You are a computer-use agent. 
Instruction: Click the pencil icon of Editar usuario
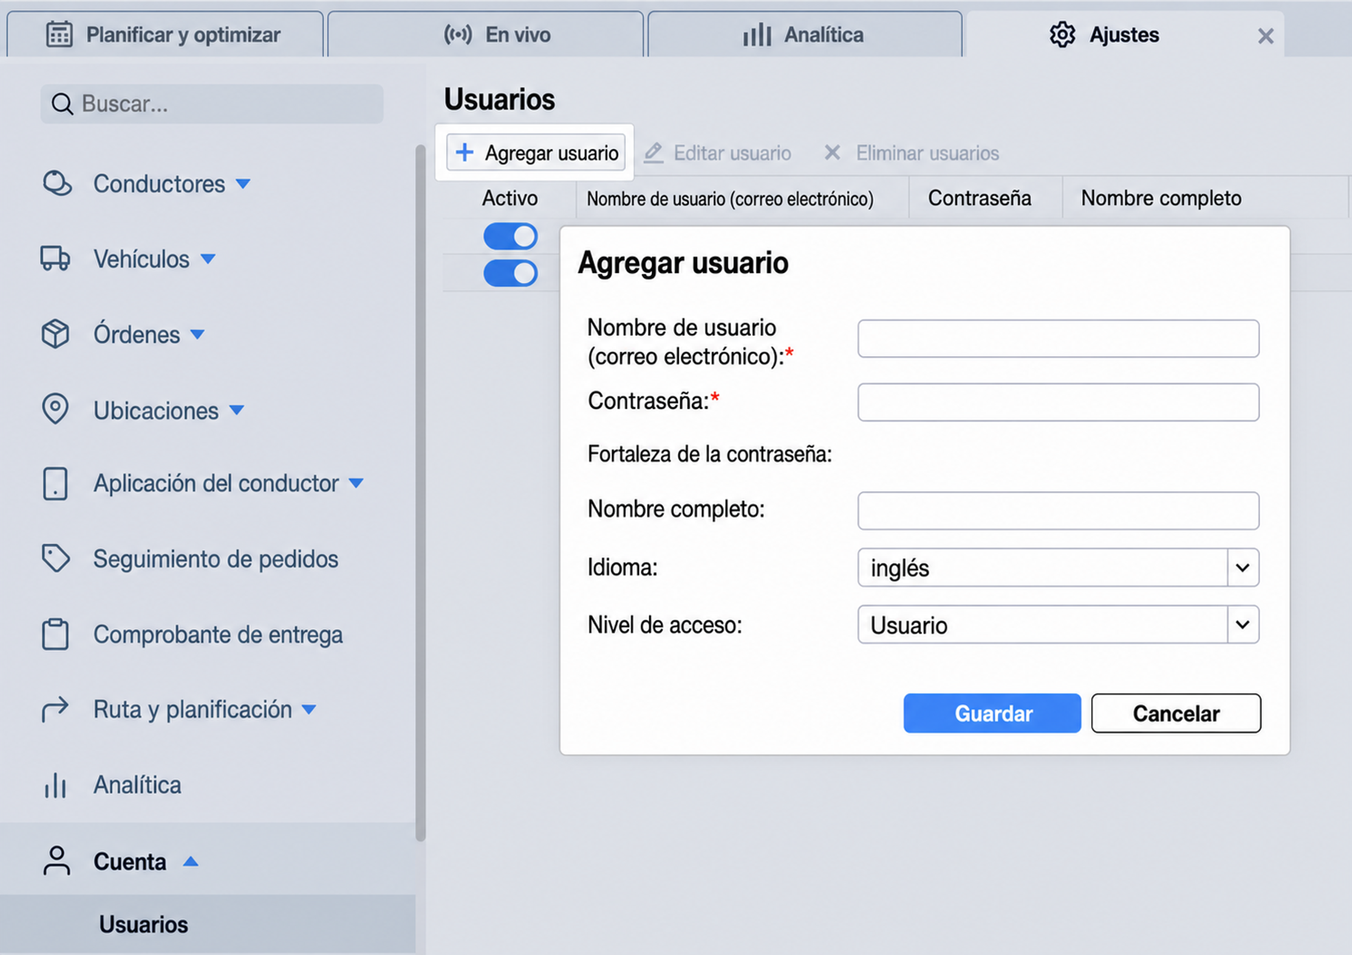coord(653,152)
